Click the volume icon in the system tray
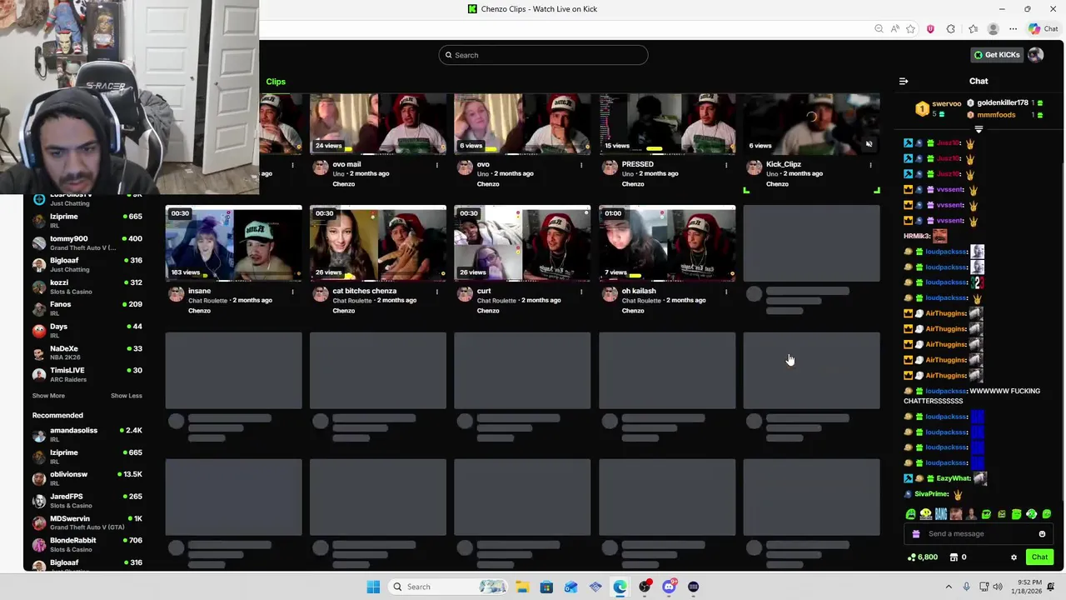The image size is (1066, 600). click(x=999, y=587)
